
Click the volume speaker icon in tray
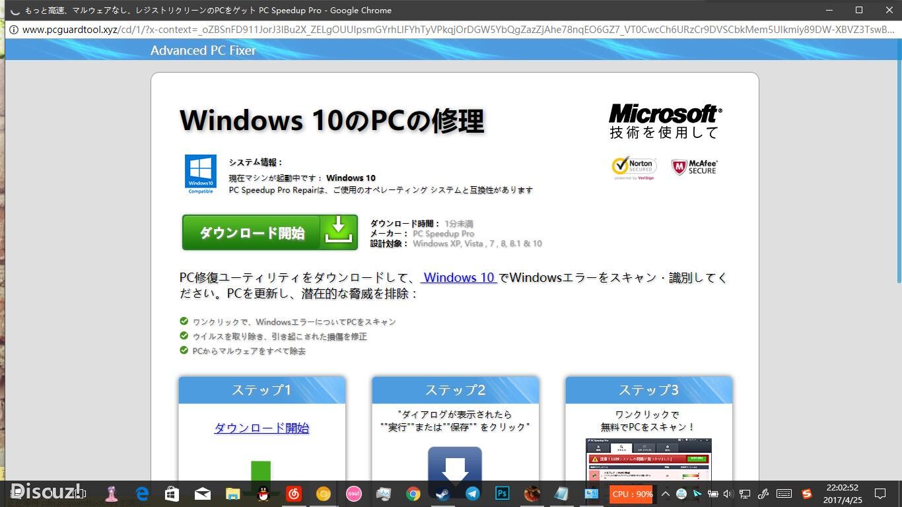tap(728, 494)
